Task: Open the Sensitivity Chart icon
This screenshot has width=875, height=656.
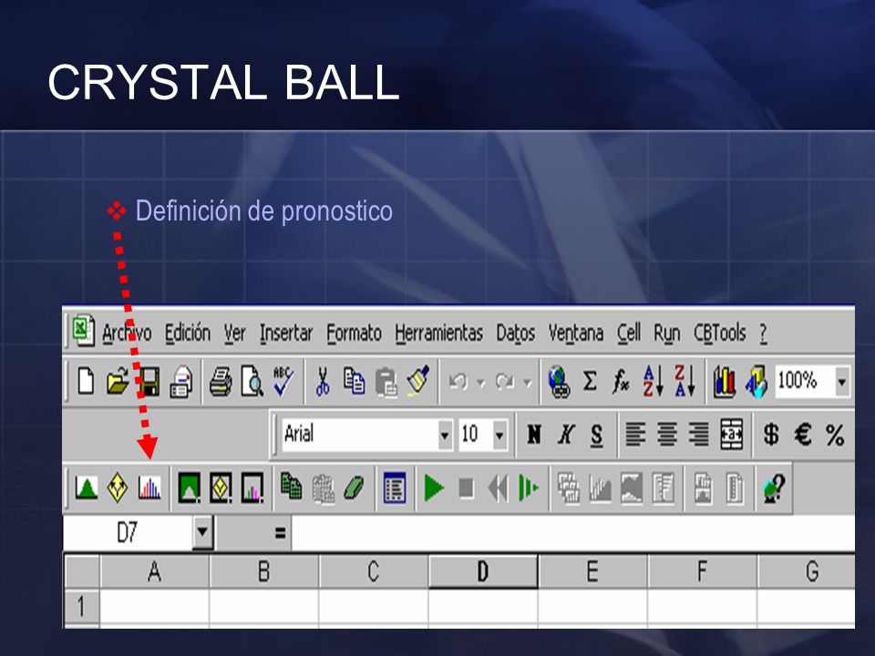Action: [x=663, y=488]
